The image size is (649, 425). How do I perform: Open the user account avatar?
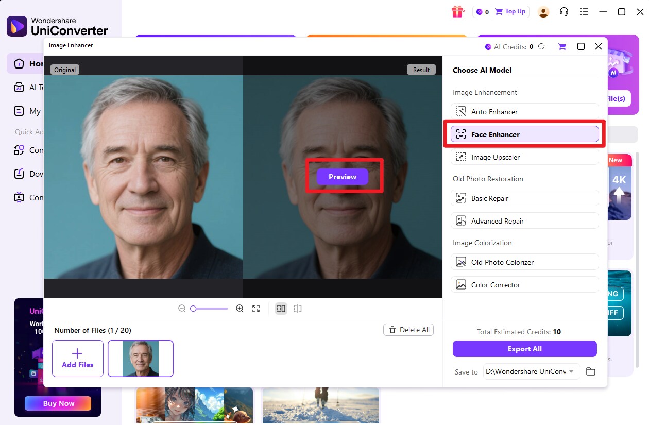pos(543,12)
